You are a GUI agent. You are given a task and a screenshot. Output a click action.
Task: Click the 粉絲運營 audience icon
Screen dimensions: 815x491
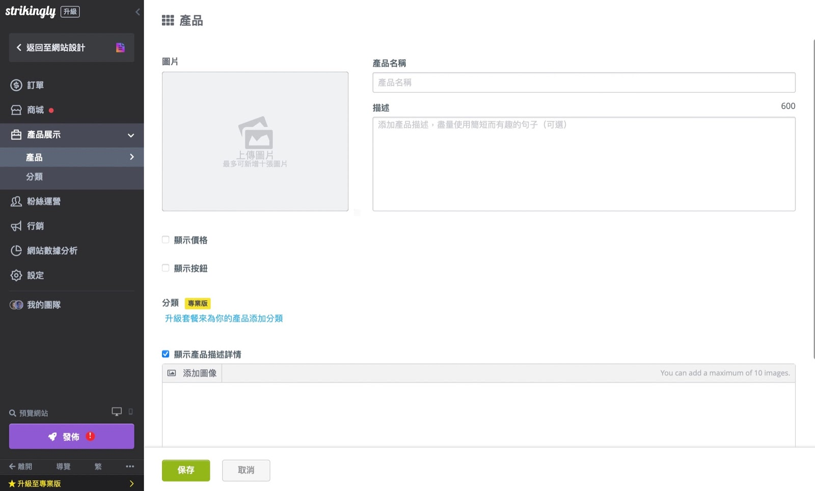click(x=16, y=202)
